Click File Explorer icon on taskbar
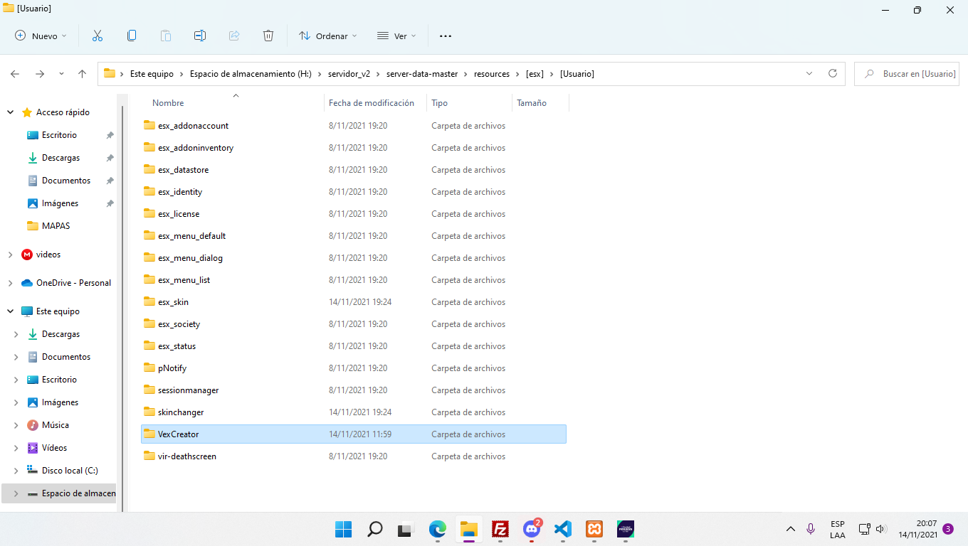 tap(468, 529)
